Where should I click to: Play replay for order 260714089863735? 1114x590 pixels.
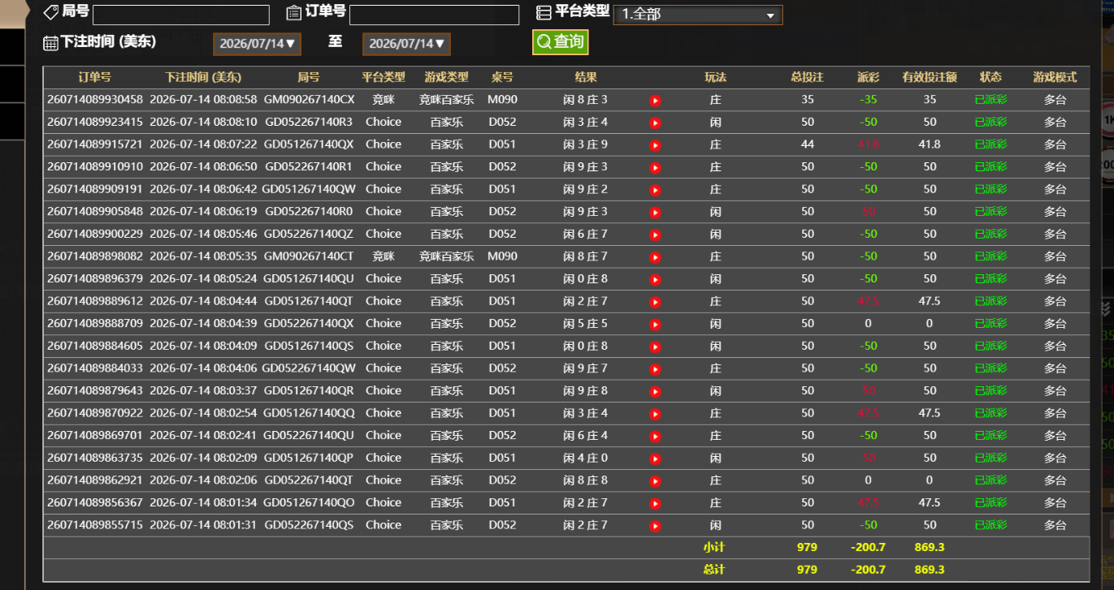[655, 459]
